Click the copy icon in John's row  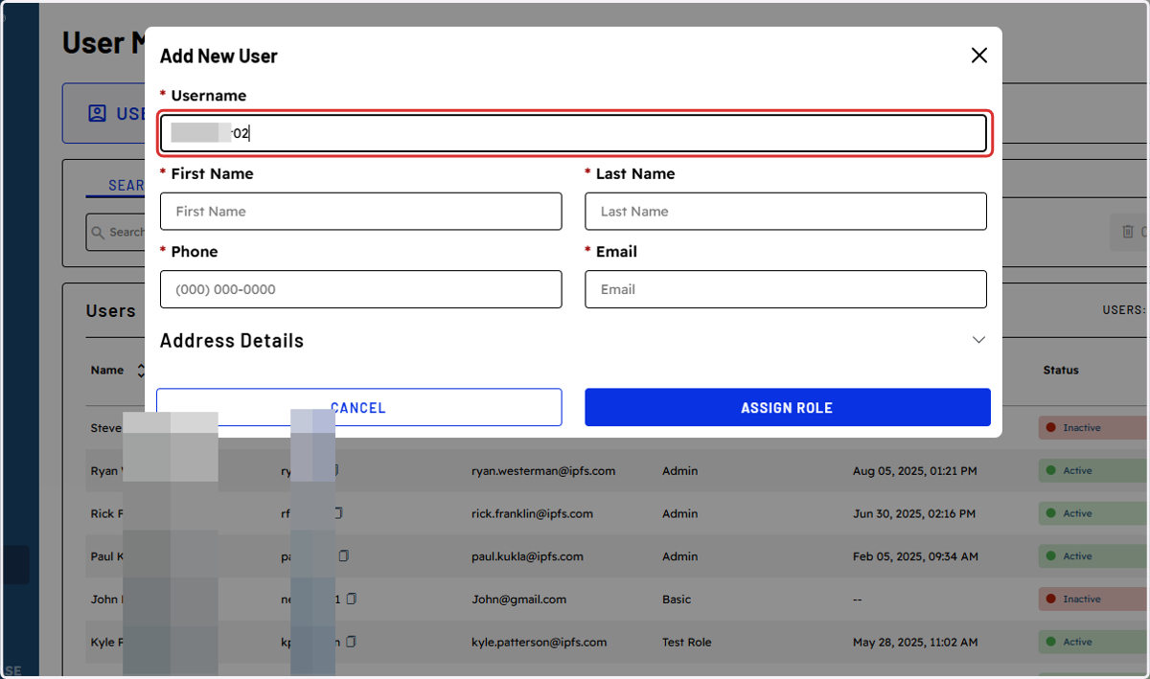(352, 599)
